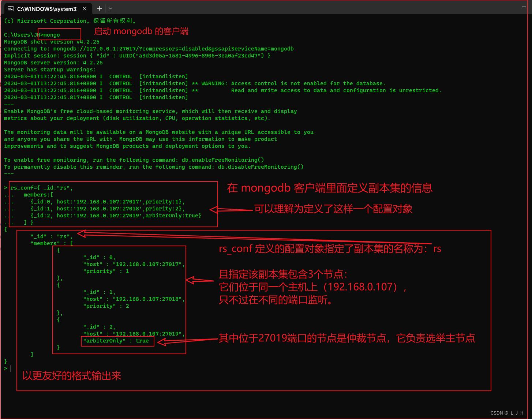This screenshot has height=419, width=532.
Task: Click output line '"_id" : "rs",'
Action: [52, 236]
